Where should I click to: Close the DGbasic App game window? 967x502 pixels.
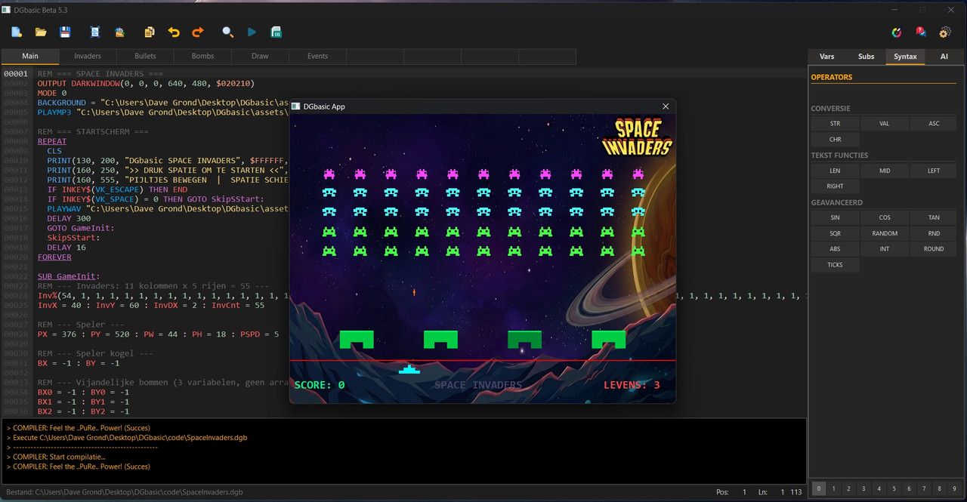click(x=666, y=106)
